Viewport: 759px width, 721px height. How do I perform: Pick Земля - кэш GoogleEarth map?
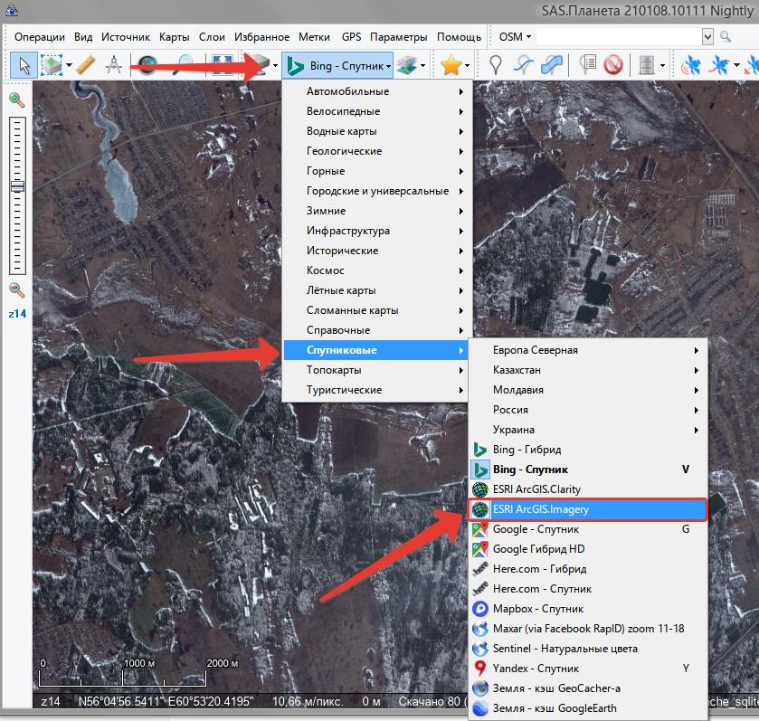[x=588, y=708]
